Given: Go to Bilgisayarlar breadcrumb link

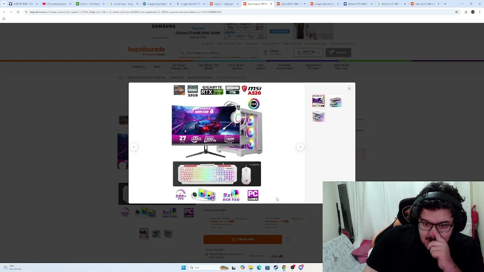Looking at the screenshot, I should [x=177, y=77].
